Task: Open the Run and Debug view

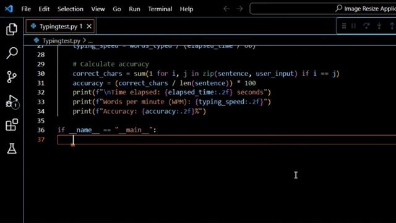Action: point(12,101)
